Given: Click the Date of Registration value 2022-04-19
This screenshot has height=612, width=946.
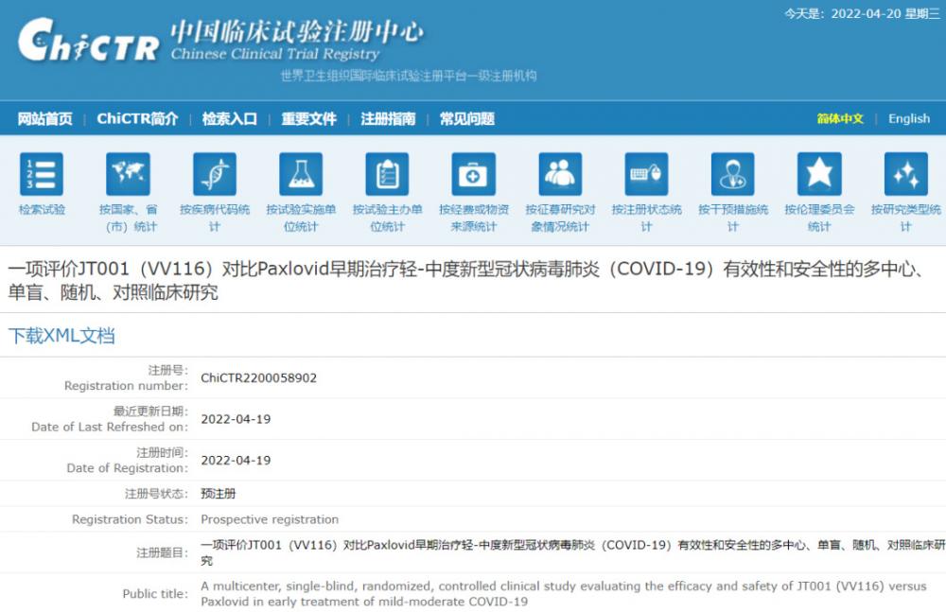Looking at the screenshot, I should click(x=236, y=460).
